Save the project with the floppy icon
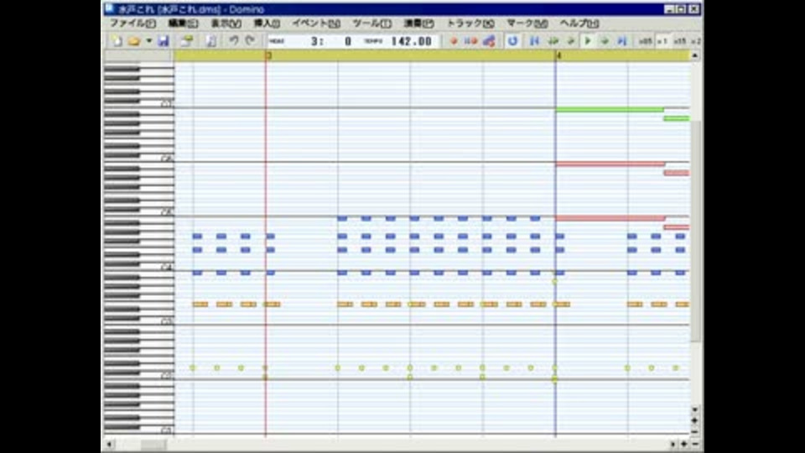The image size is (805, 453). tap(164, 41)
